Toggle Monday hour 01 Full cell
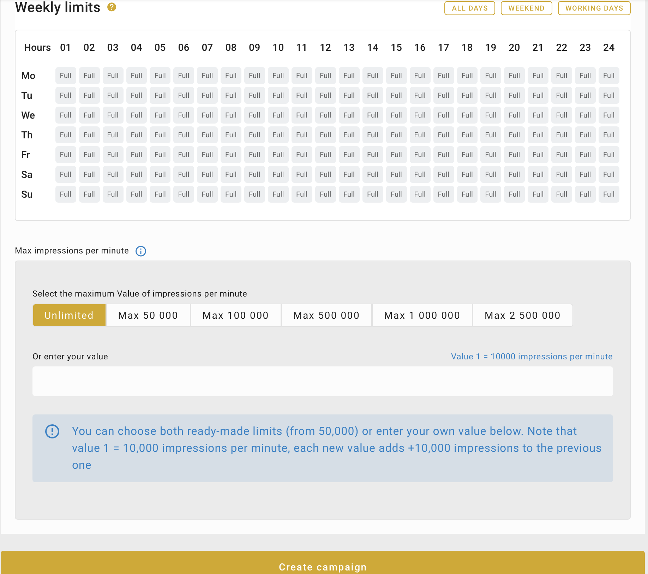 [x=66, y=76]
